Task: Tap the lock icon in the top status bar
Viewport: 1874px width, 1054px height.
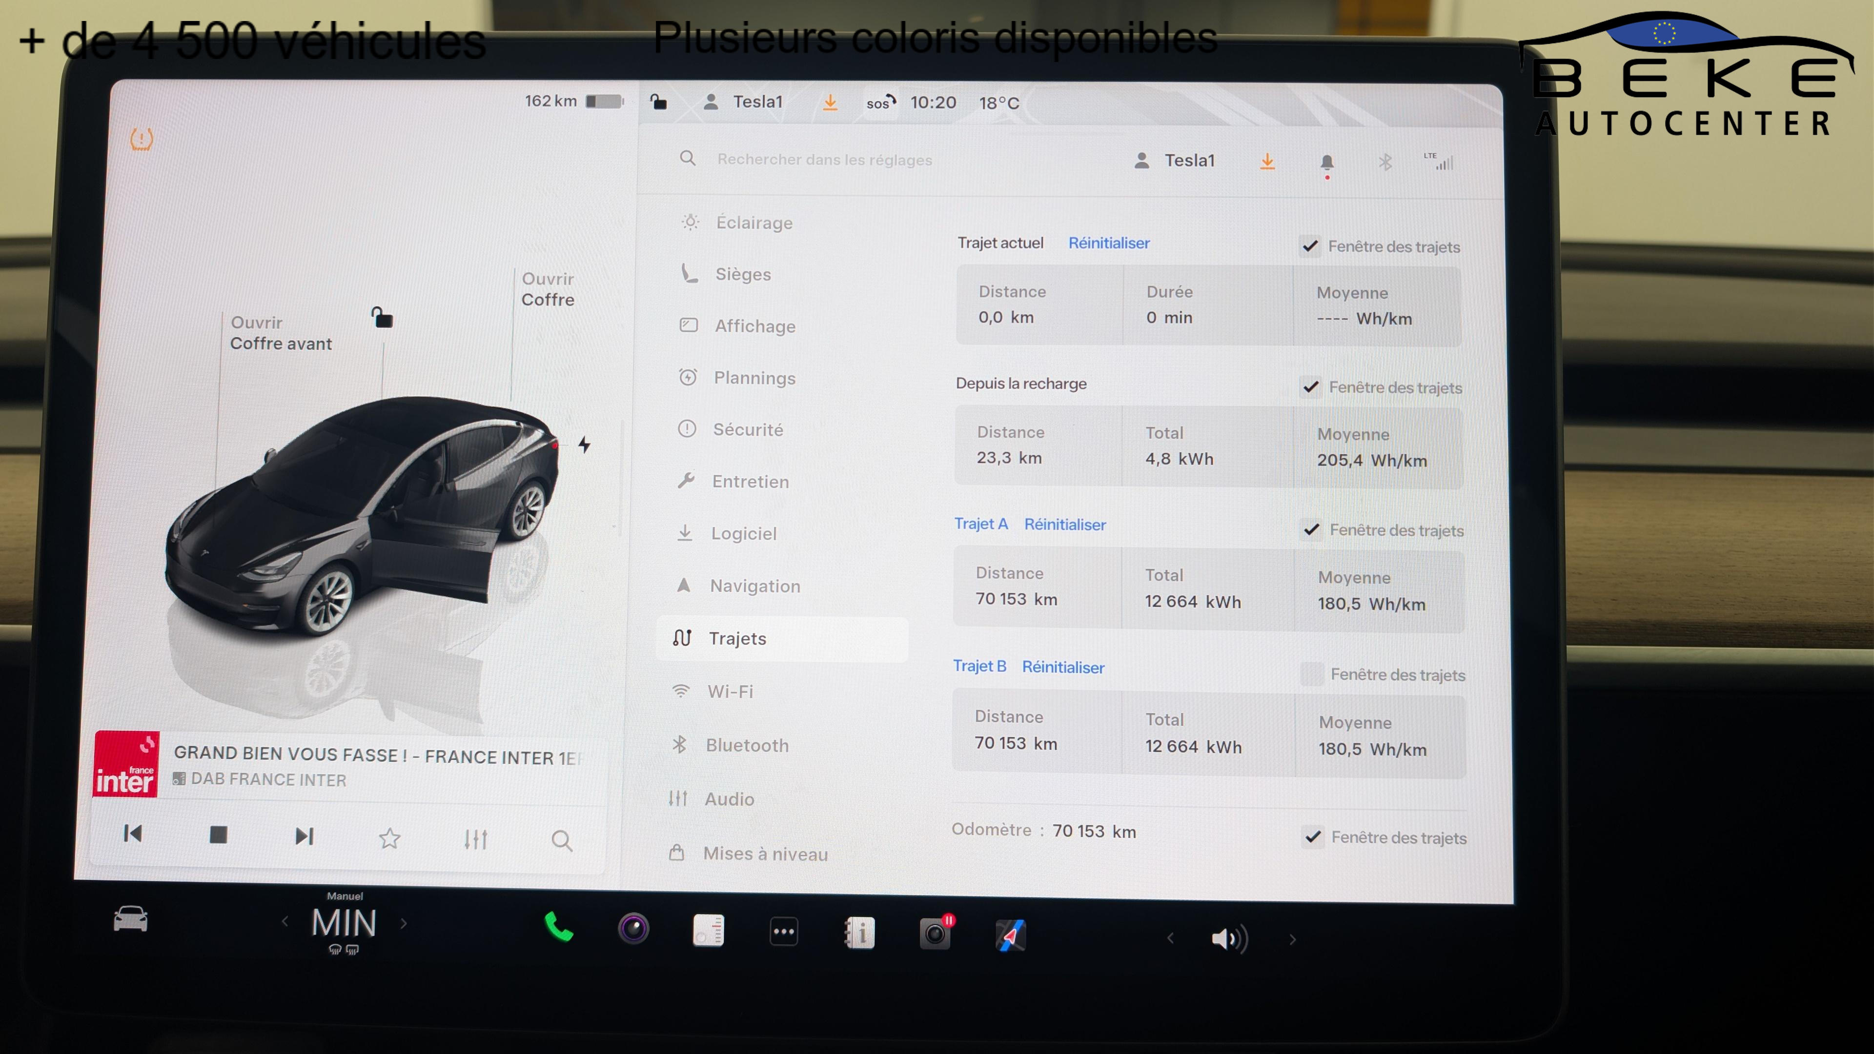Action: [x=658, y=102]
